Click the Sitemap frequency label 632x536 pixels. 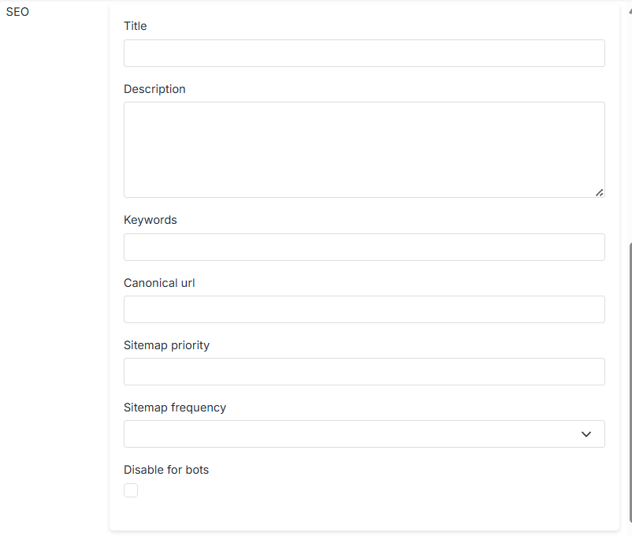174,407
